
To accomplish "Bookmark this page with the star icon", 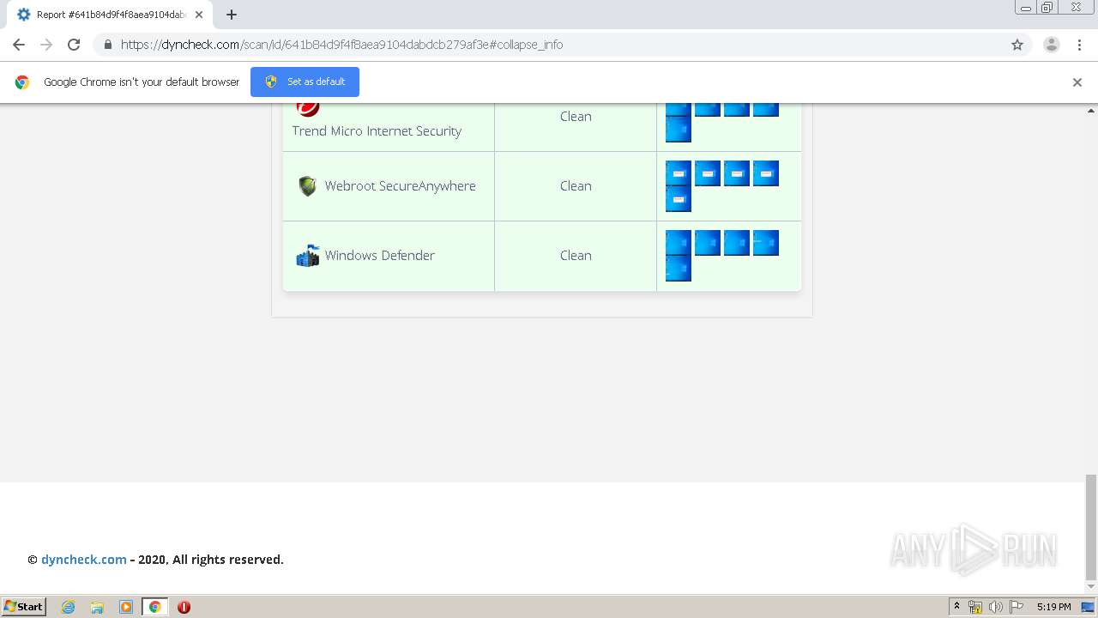I will [1017, 45].
